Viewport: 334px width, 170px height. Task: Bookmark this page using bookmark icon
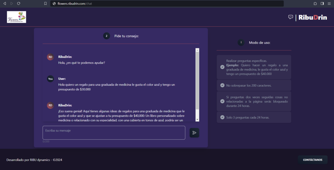click(x=45, y=3)
